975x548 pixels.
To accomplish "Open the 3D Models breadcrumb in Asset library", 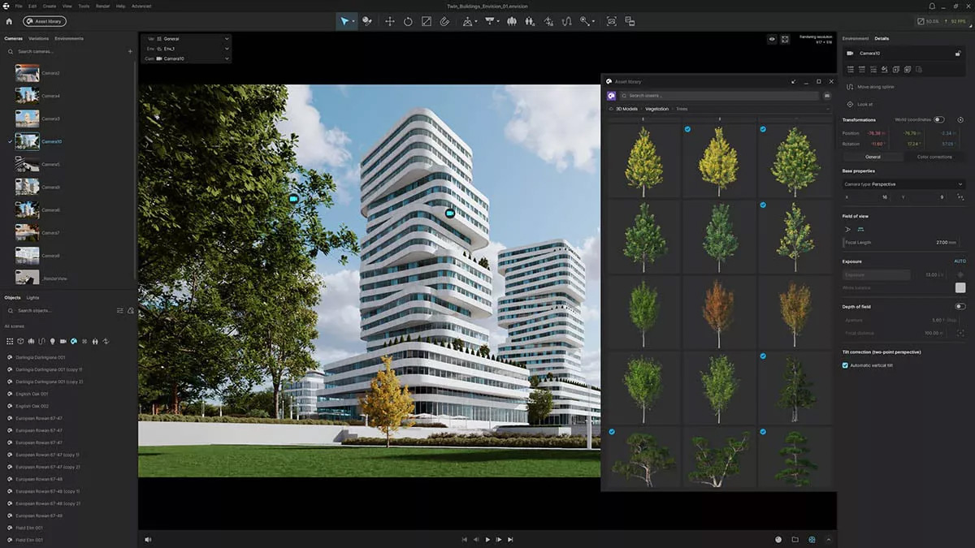I will point(626,108).
